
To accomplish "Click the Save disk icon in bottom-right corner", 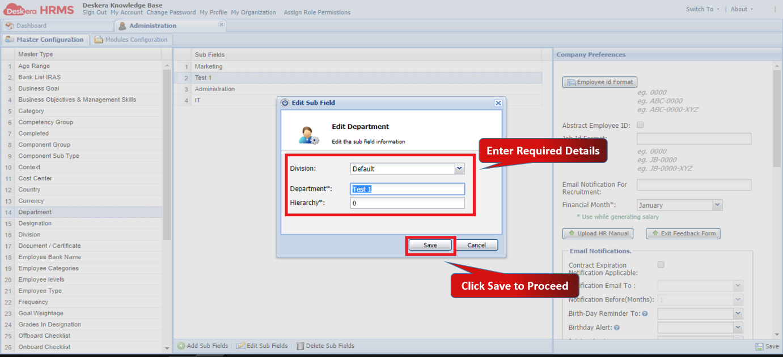I will 758,346.
